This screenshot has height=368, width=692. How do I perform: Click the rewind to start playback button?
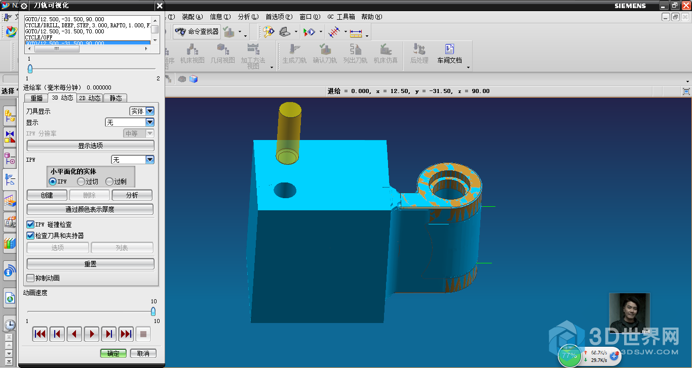(40, 334)
